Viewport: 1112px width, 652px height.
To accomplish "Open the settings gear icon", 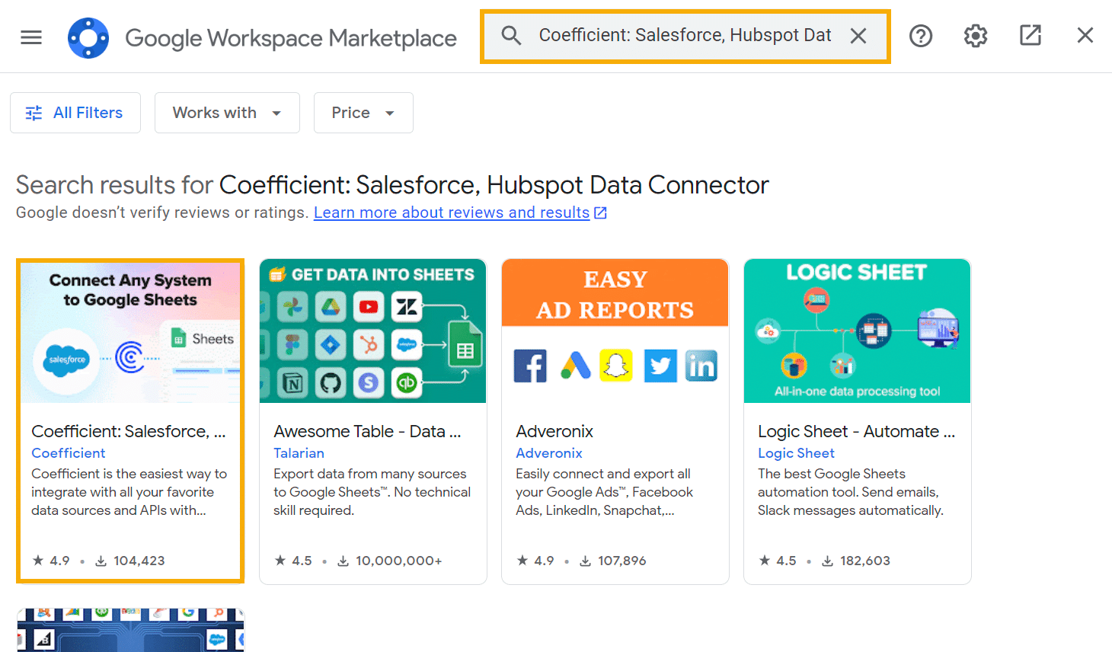I will 976,36.
